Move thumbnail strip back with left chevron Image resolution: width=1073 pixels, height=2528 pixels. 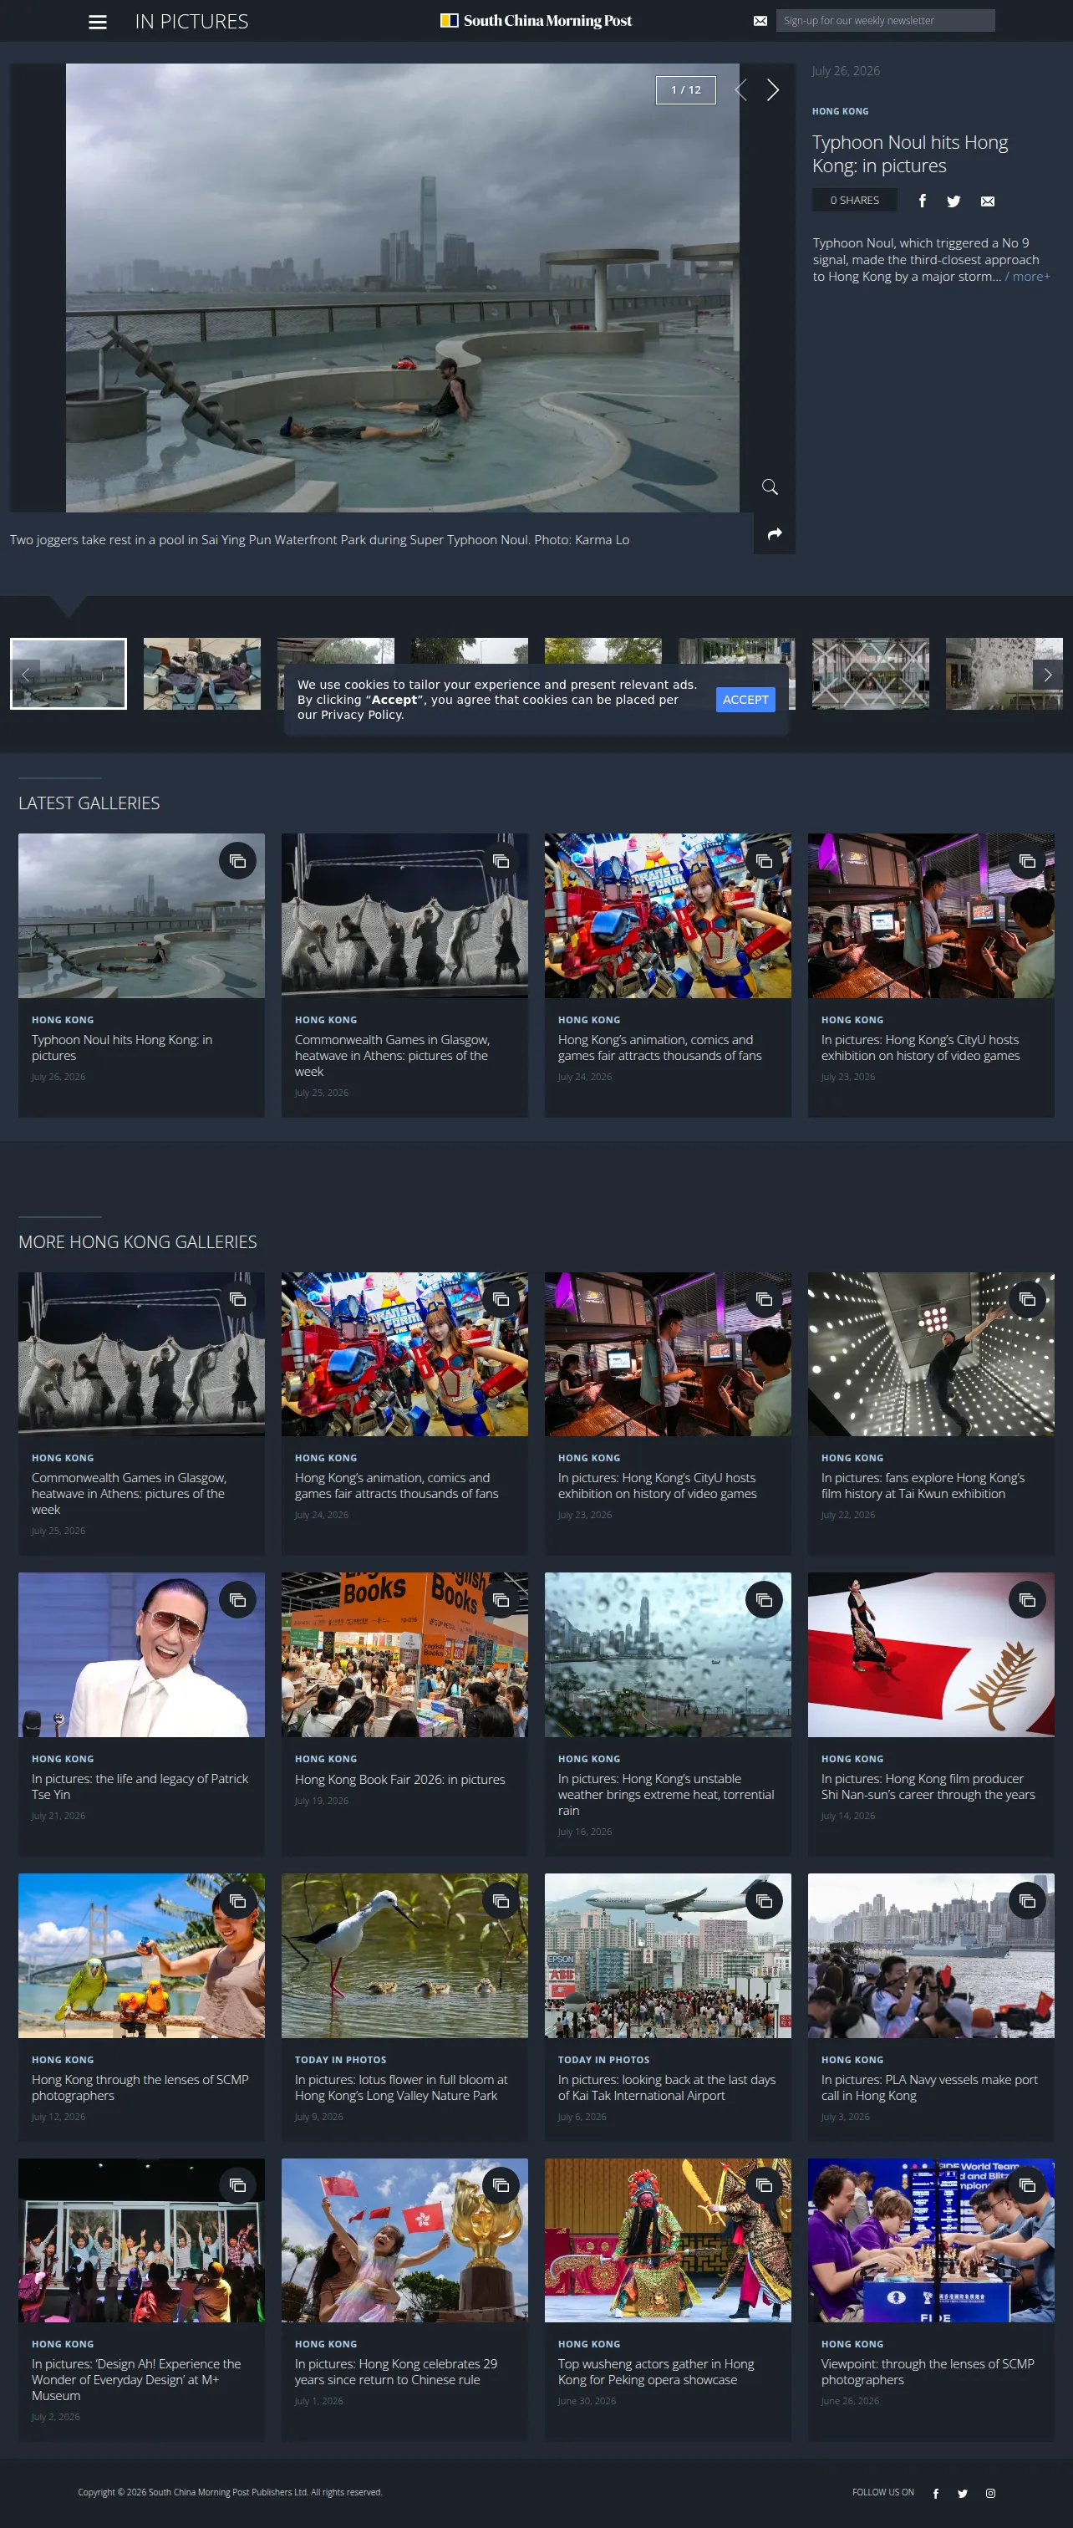[26, 675]
